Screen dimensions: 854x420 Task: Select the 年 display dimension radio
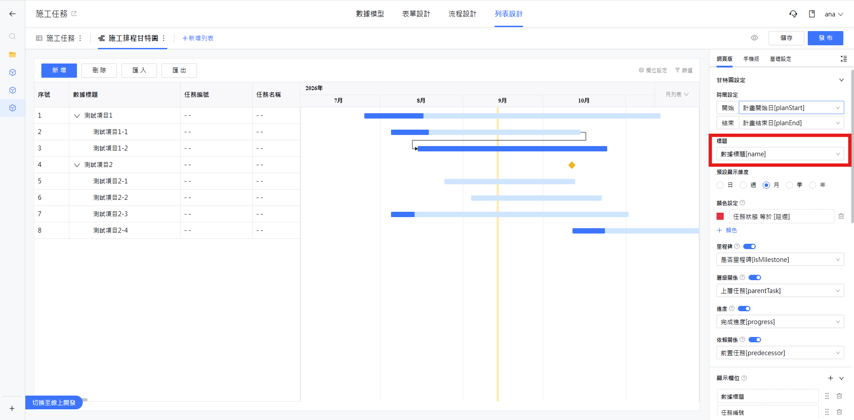813,185
